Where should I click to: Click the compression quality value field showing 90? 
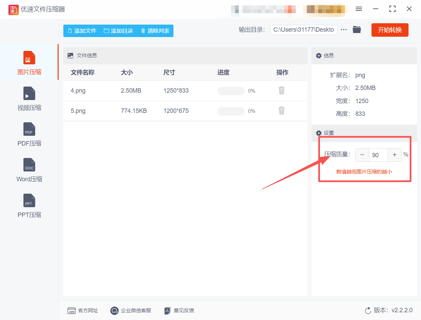378,155
